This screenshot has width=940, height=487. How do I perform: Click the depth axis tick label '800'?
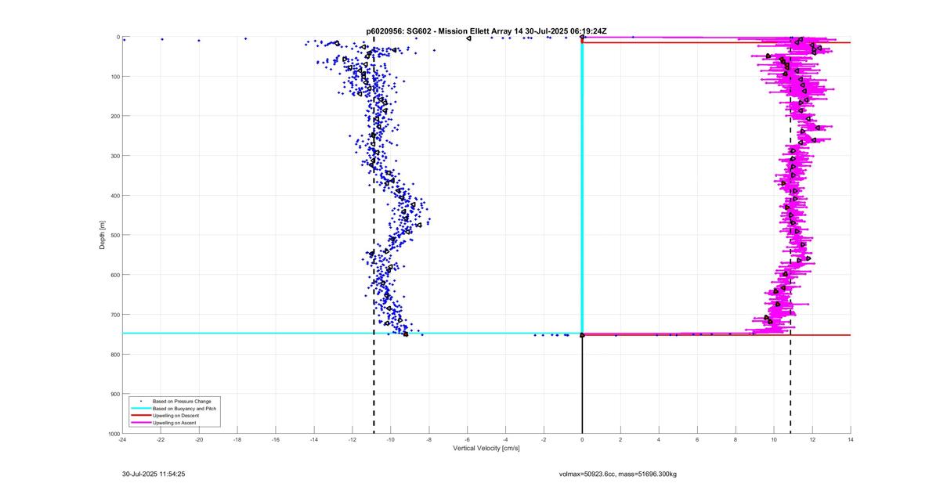point(114,354)
